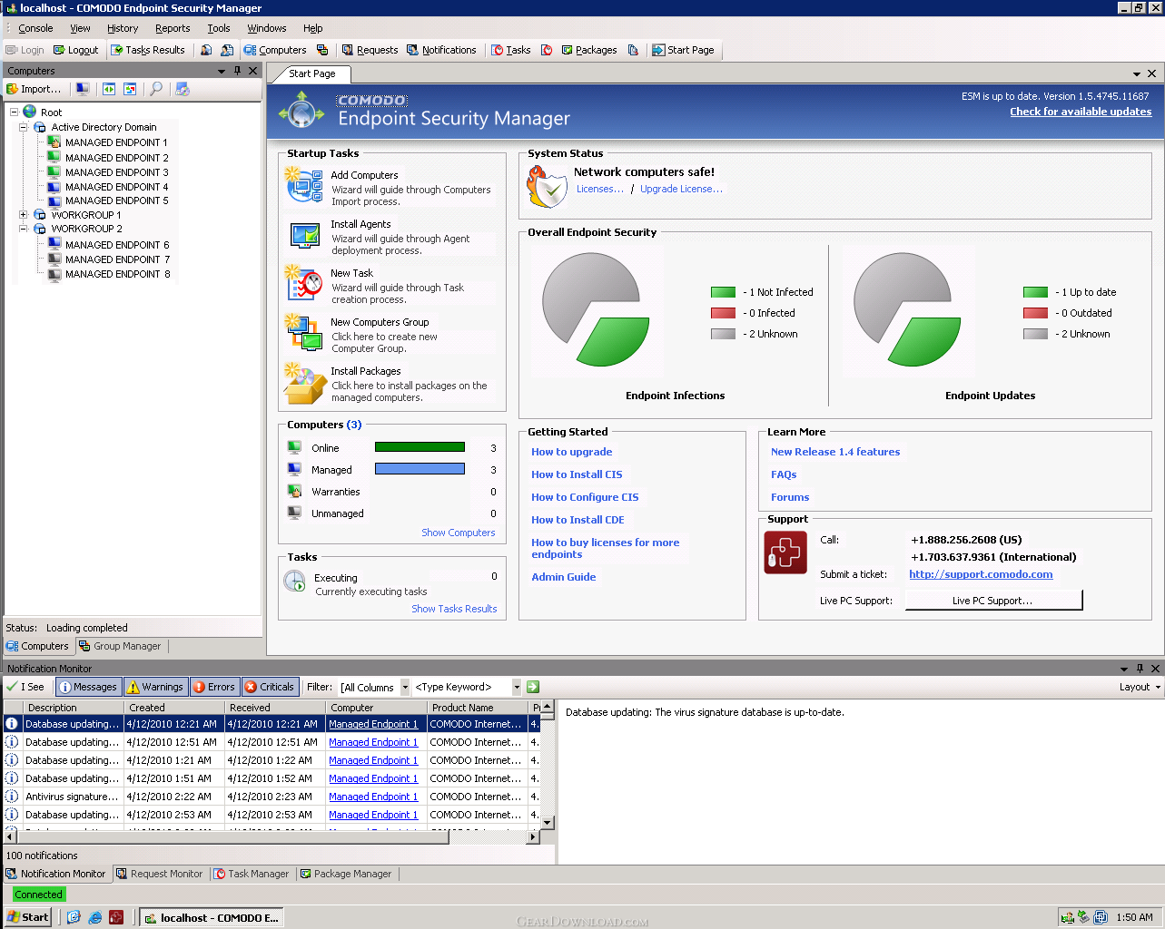Viewport: 1165px width, 929px height.
Task: Collapse the Active Directory Domain node
Action: coord(24,127)
